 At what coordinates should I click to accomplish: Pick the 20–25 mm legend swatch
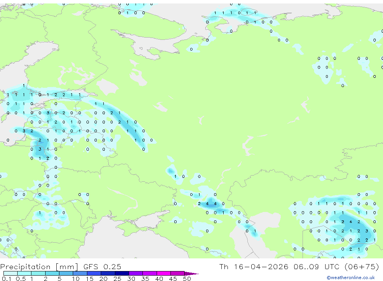[x=108, y=273]
